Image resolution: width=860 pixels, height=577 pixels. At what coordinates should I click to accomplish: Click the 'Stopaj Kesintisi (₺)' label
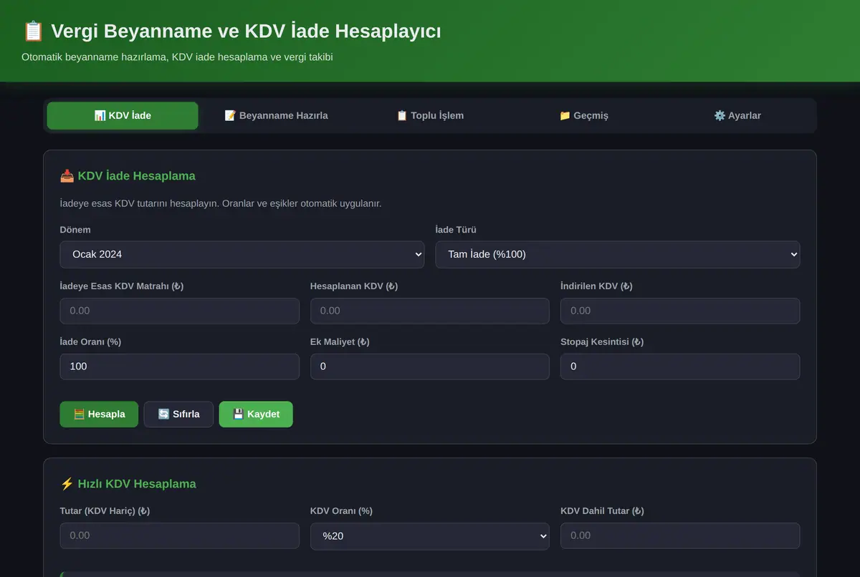(602, 341)
